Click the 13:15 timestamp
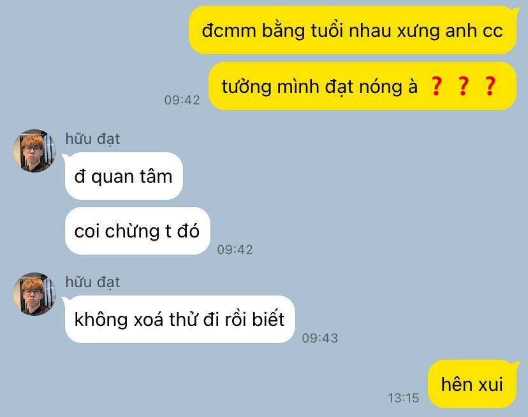Image resolution: width=528 pixels, height=417 pixels. [404, 398]
